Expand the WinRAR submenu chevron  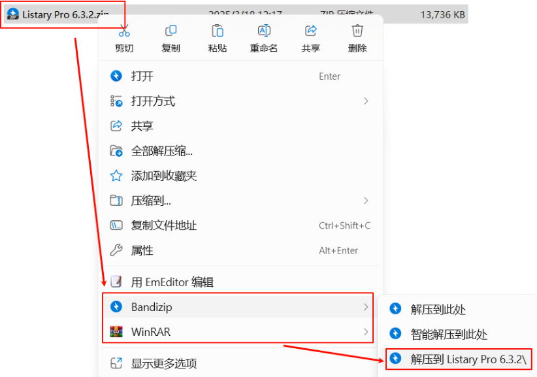(x=366, y=332)
